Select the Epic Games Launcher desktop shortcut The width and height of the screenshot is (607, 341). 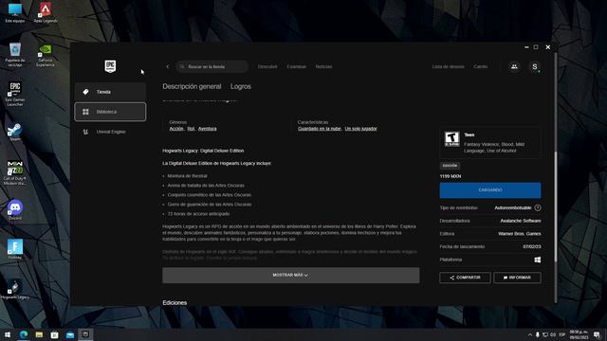pyautogui.click(x=15, y=94)
